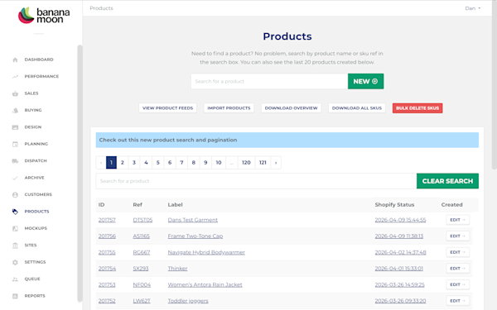Open the Buying menu item

click(x=33, y=110)
